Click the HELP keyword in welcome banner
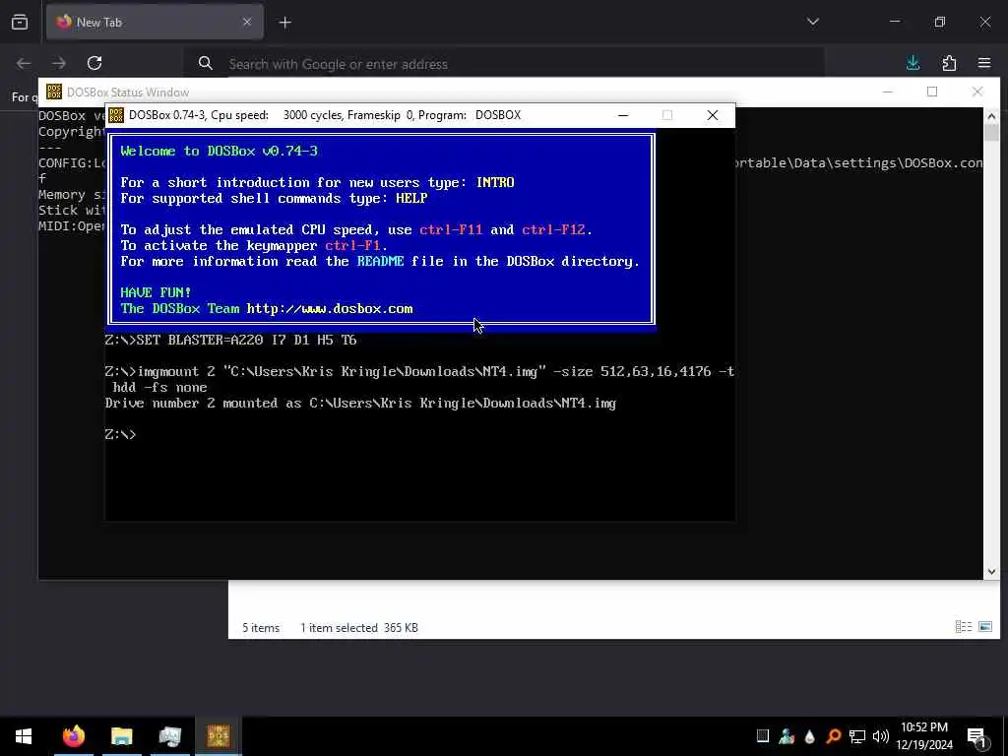 click(411, 198)
